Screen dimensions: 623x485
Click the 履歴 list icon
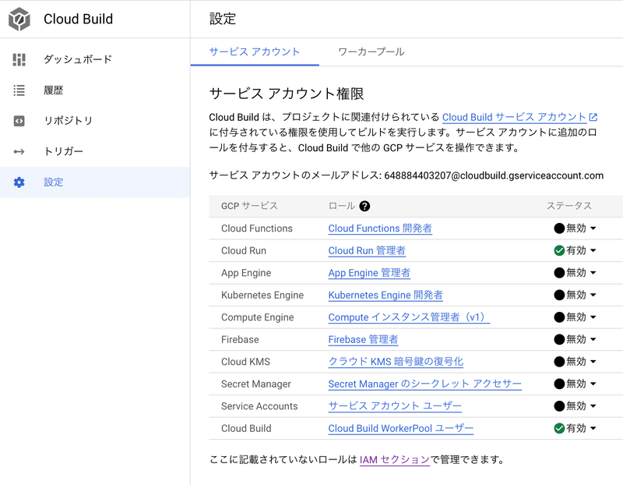(19, 90)
